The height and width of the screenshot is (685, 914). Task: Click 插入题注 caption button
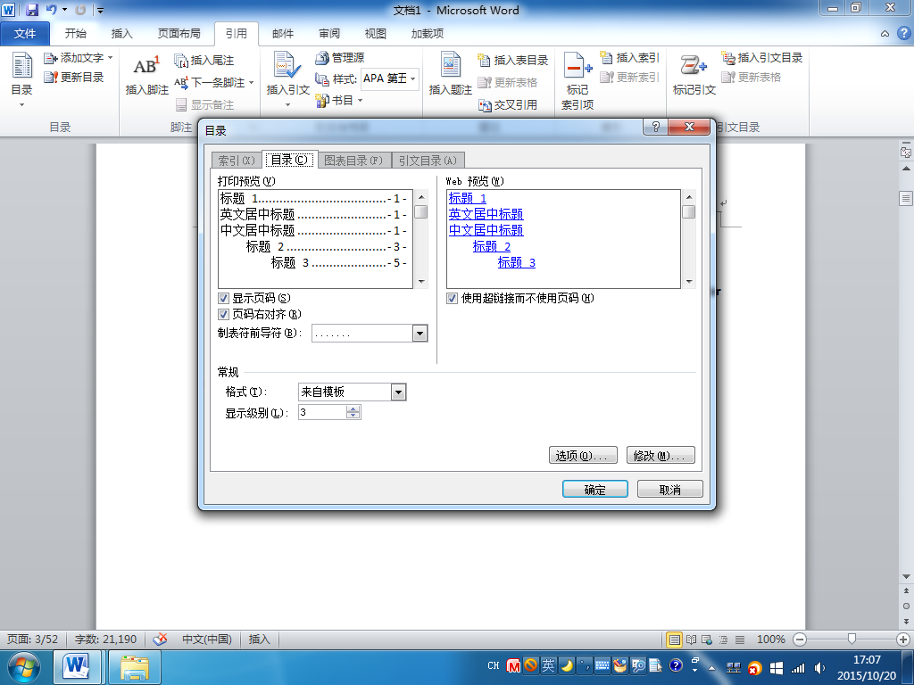point(451,74)
